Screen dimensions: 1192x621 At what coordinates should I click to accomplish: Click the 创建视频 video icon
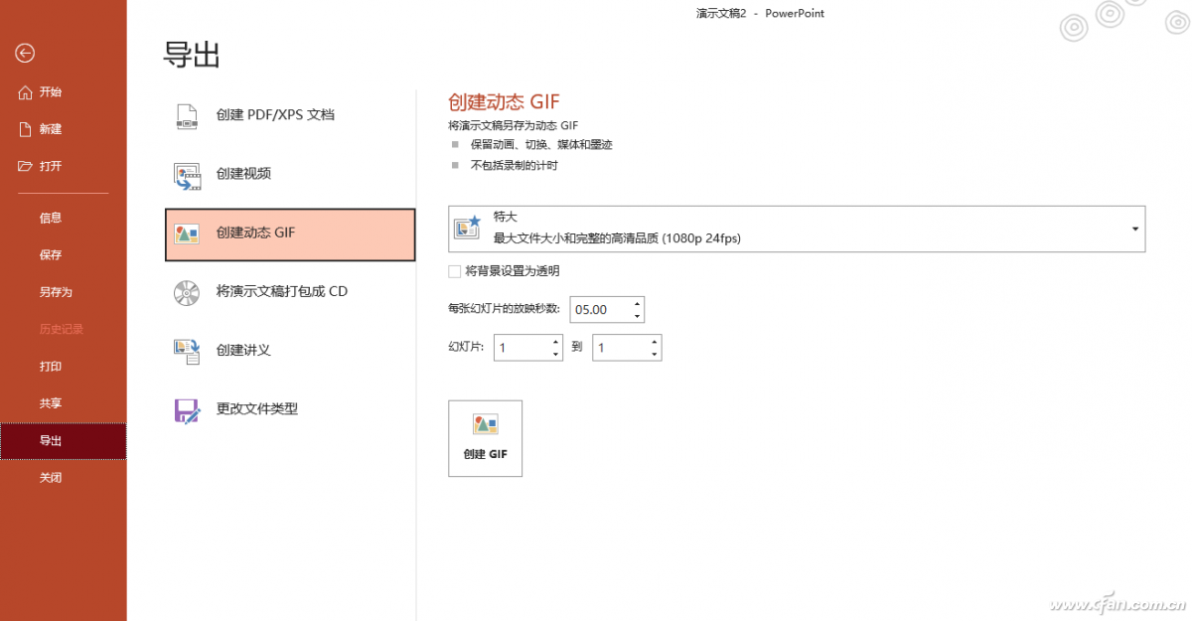click(x=187, y=175)
